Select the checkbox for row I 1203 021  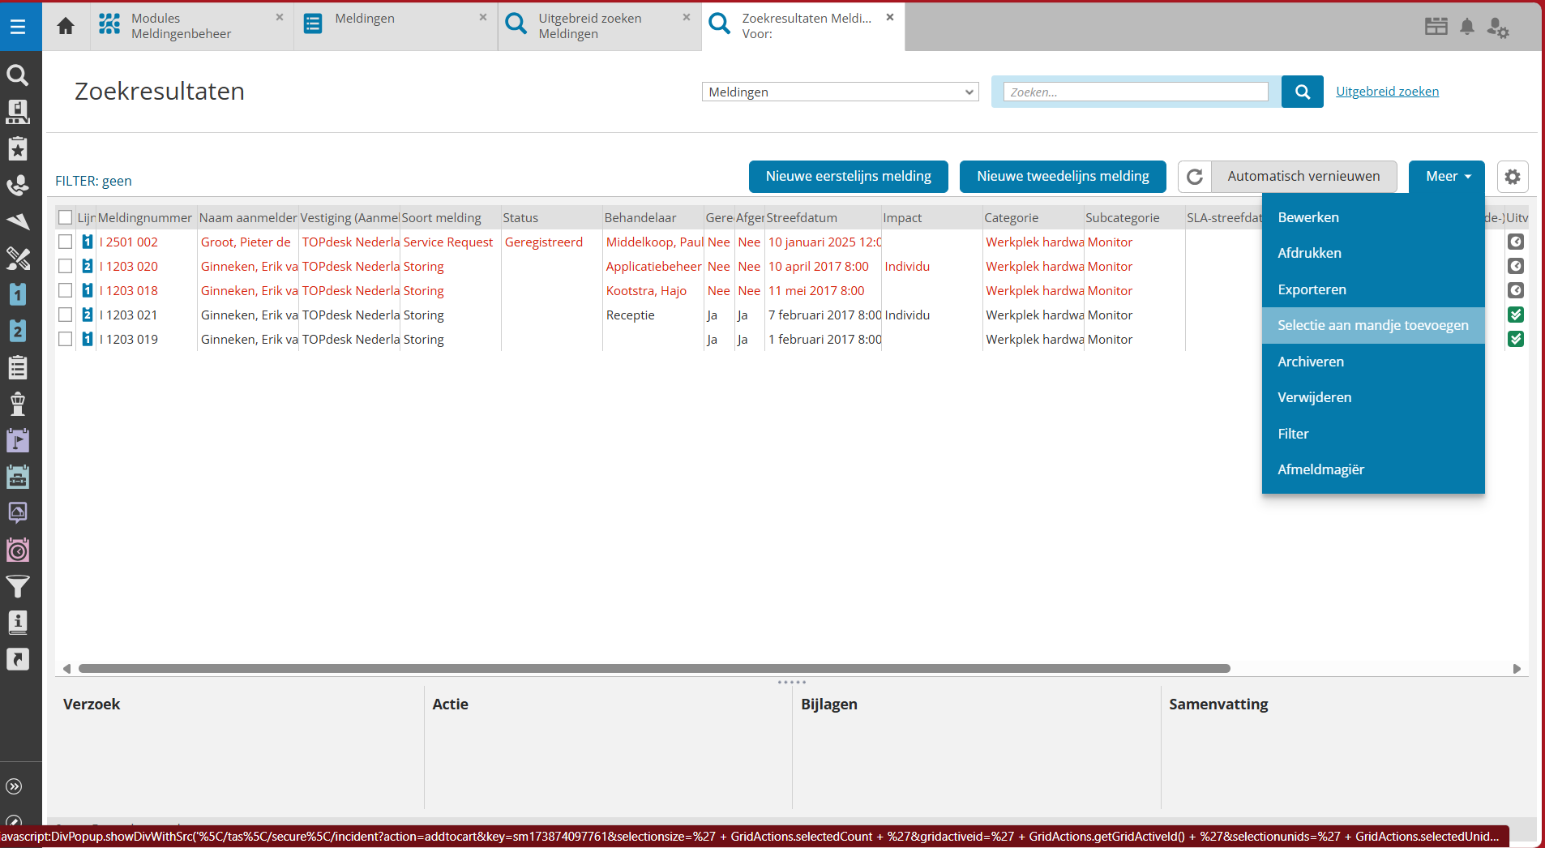pos(66,315)
